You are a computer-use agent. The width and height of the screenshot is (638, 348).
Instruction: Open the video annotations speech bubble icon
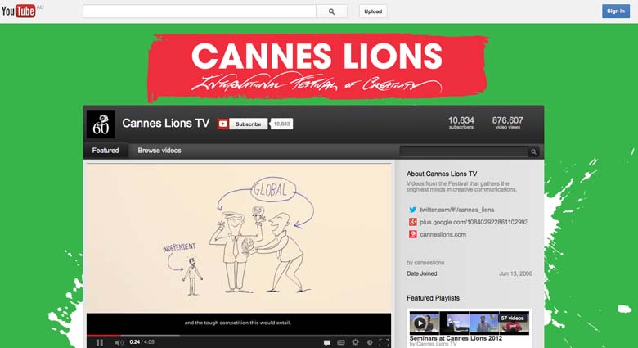click(x=326, y=343)
